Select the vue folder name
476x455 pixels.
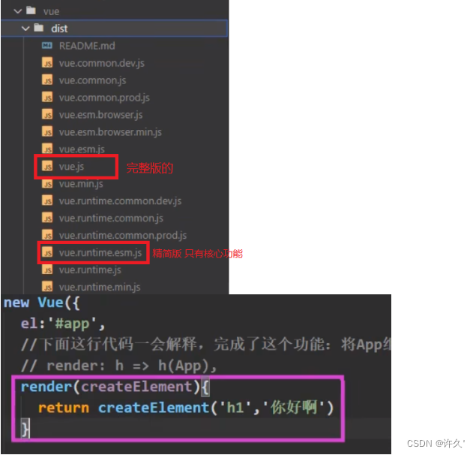click(51, 11)
